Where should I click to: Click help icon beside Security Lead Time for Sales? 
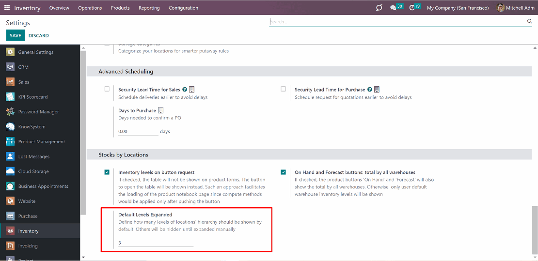click(185, 90)
